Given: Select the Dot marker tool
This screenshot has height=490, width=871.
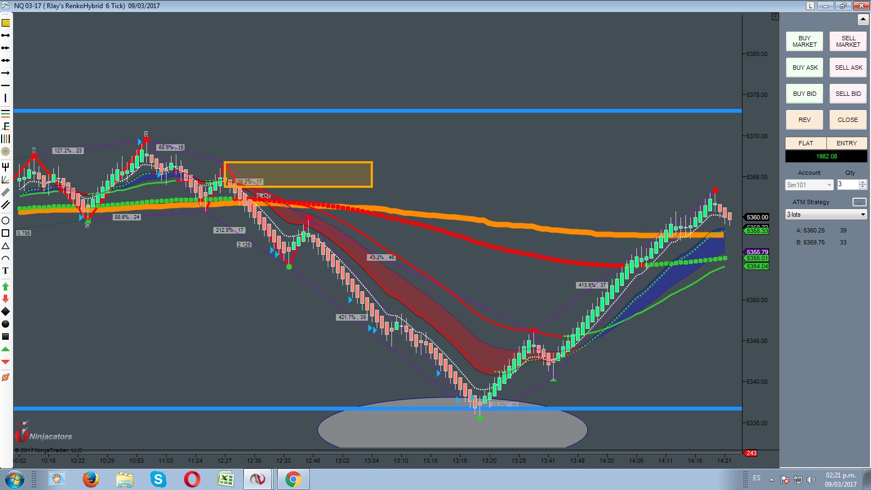Looking at the screenshot, I should tap(5, 324).
